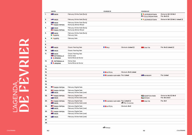Click the Australian flag beside BUNBURY
Screen dimensions: 192x135
click(142, 75)
